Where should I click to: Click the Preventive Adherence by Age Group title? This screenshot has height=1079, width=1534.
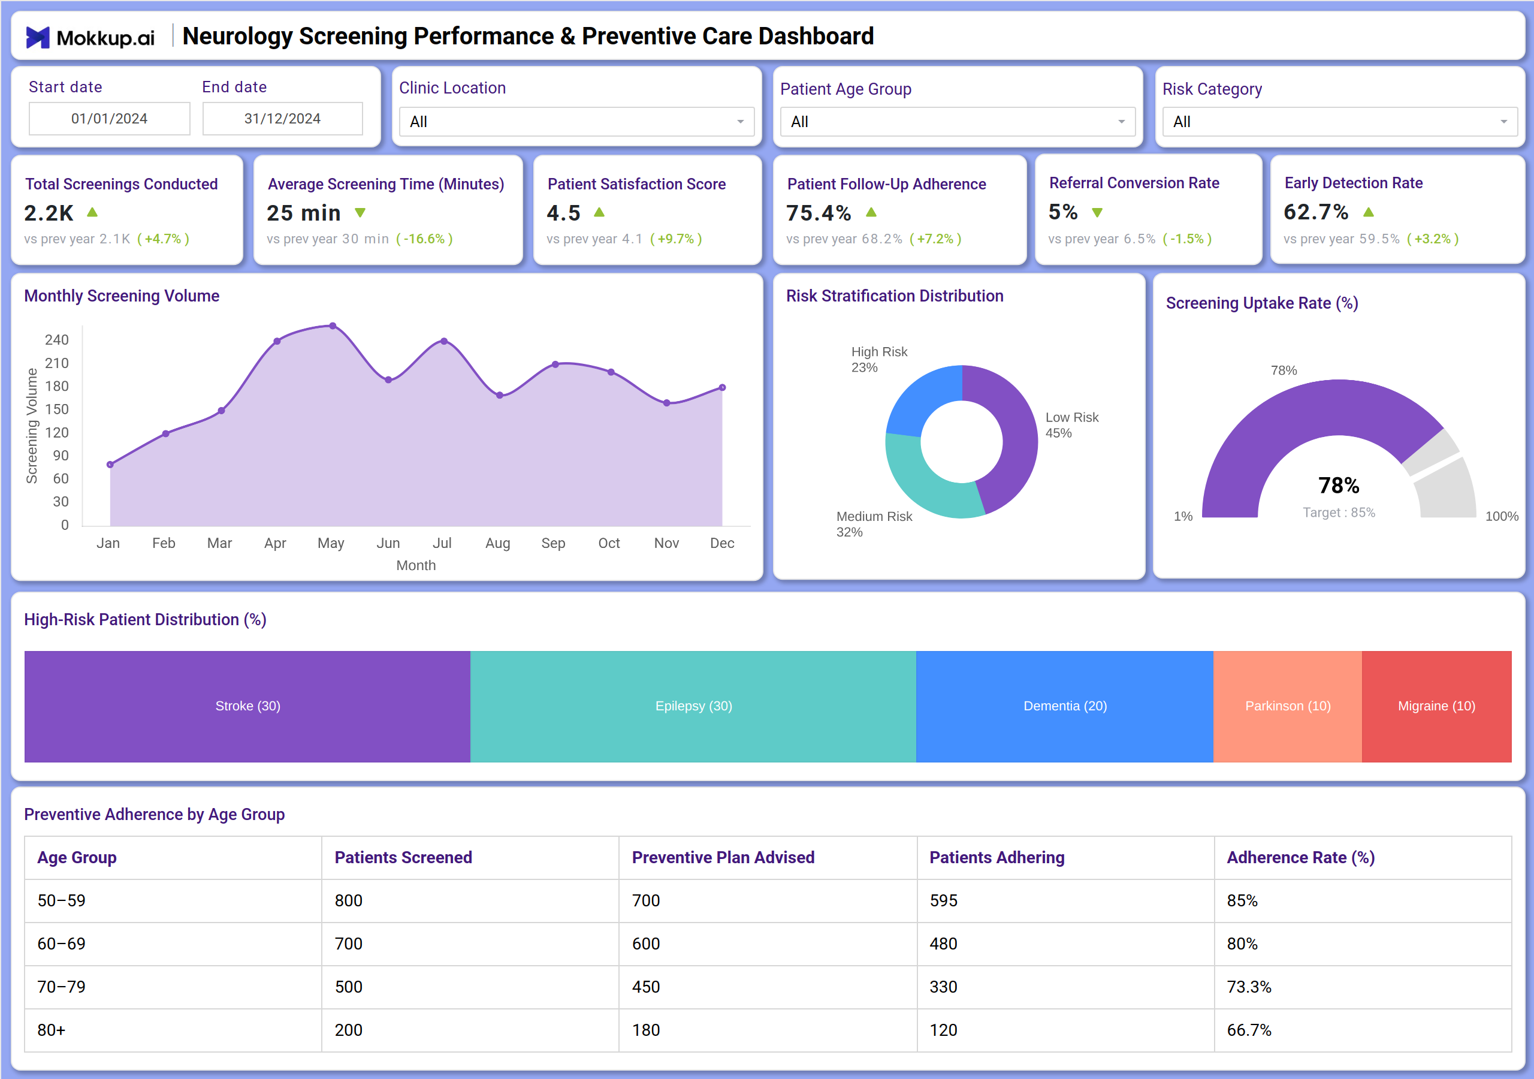coord(155,814)
